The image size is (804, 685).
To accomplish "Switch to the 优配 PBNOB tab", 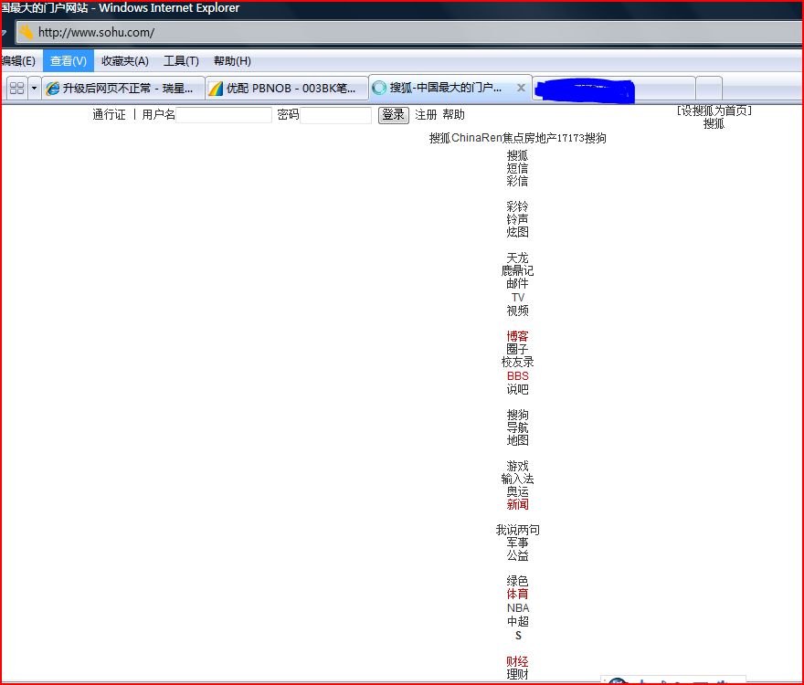I will [287, 89].
